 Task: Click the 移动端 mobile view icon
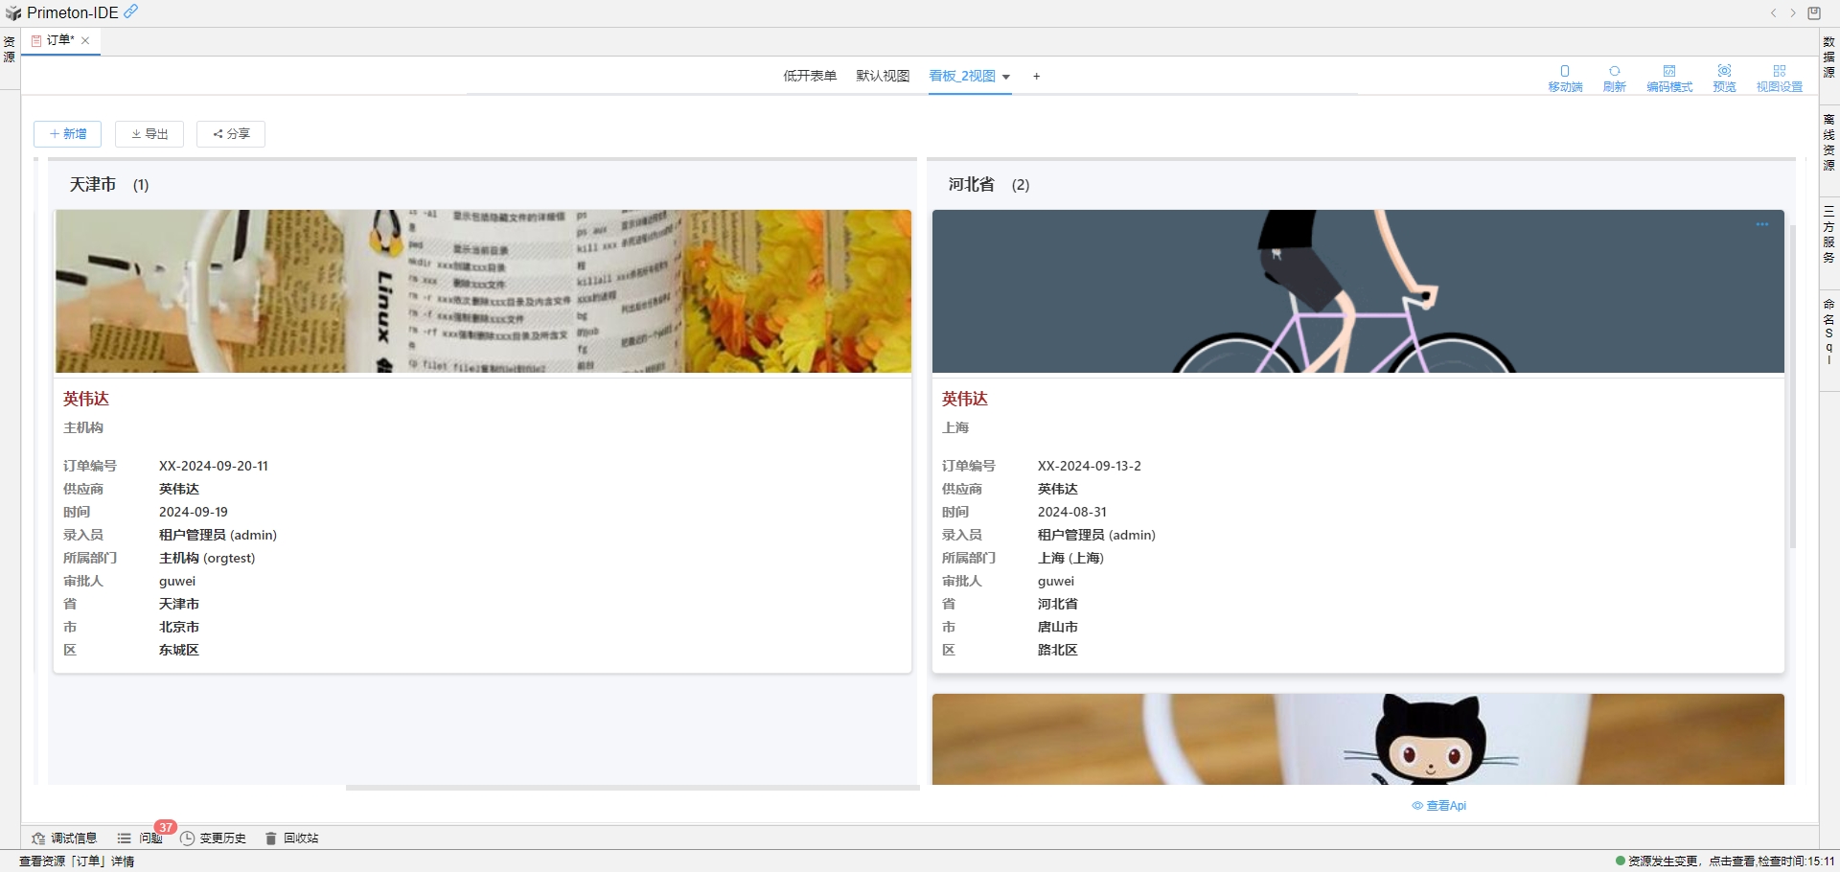[x=1565, y=78]
